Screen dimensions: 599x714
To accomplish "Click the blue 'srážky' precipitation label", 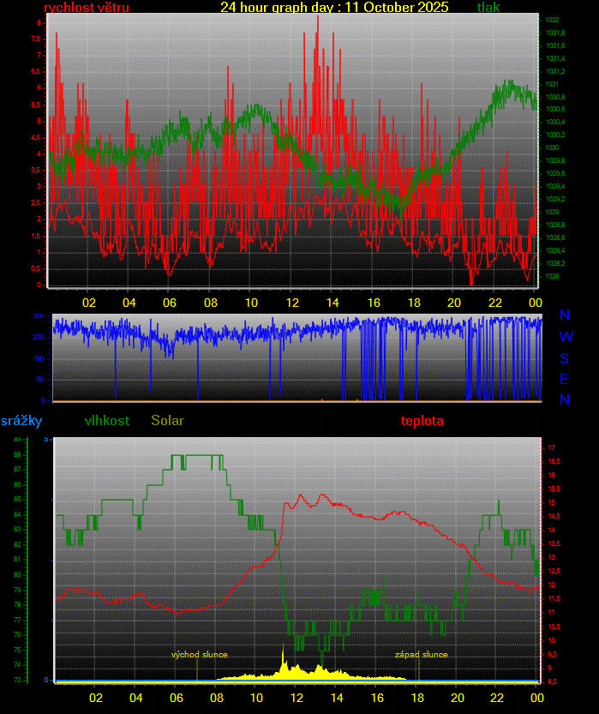I will pyautogui.click(x=21, y=421).
